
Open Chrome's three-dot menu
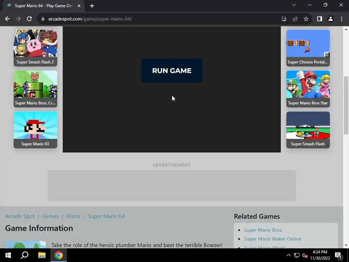[342, 19]
